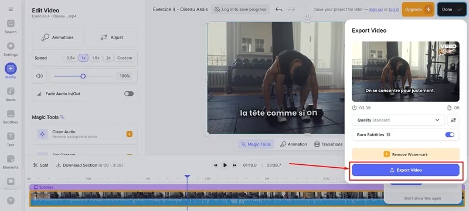This screenshot has height=211, width=469.
Task: Select the Subtitles track in timeline
Action: [x=206, y=188]
